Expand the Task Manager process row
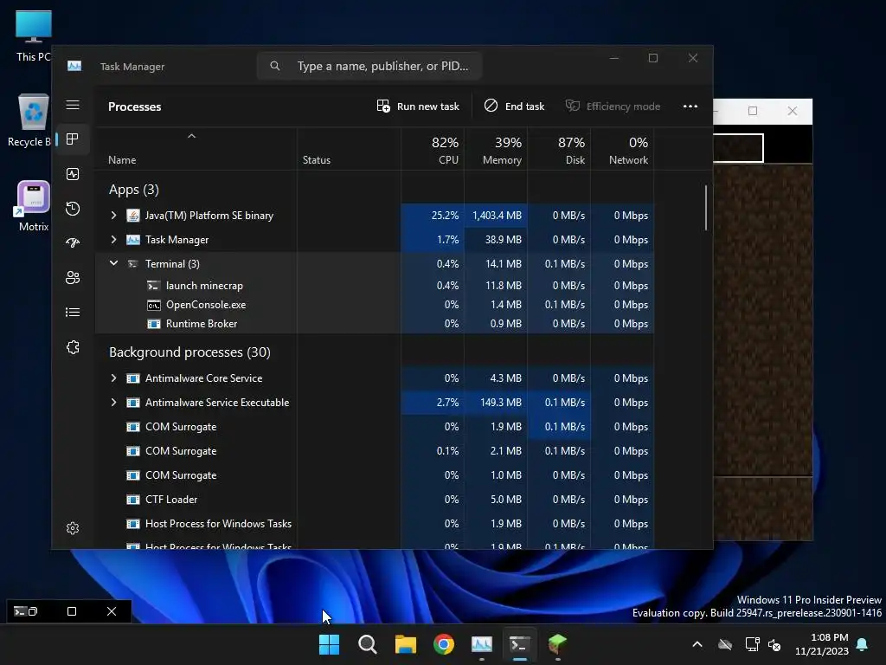Viewport: 886px width, 665px height. tap(113, 239)
